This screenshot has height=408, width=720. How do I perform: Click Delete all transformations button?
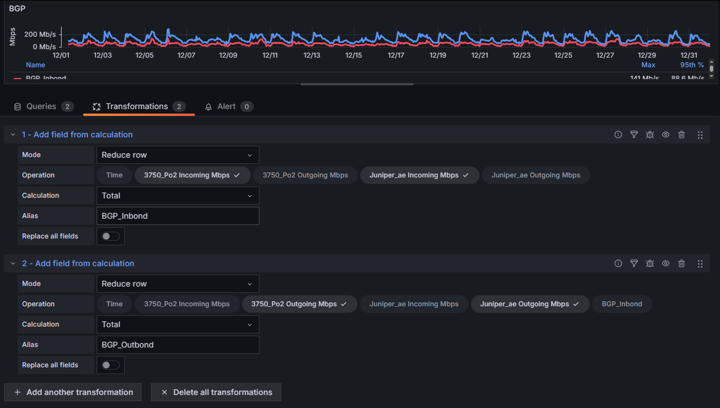coord(216,392)
